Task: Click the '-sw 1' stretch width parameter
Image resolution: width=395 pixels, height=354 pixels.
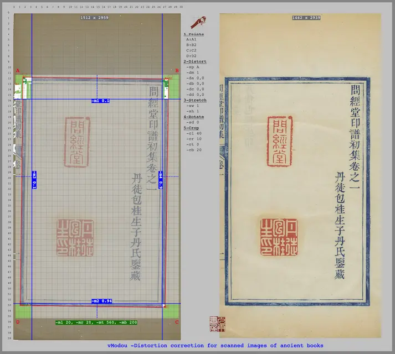Action: [x=193, y=106]
